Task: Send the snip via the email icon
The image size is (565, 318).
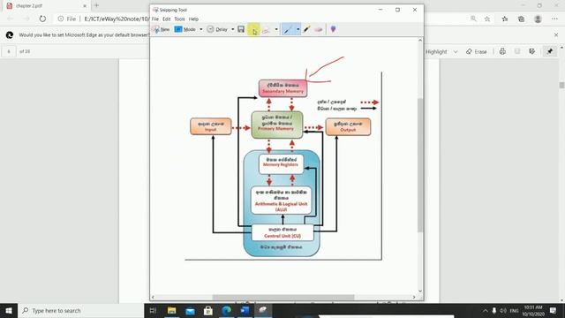Action: (x=267, y=30)
